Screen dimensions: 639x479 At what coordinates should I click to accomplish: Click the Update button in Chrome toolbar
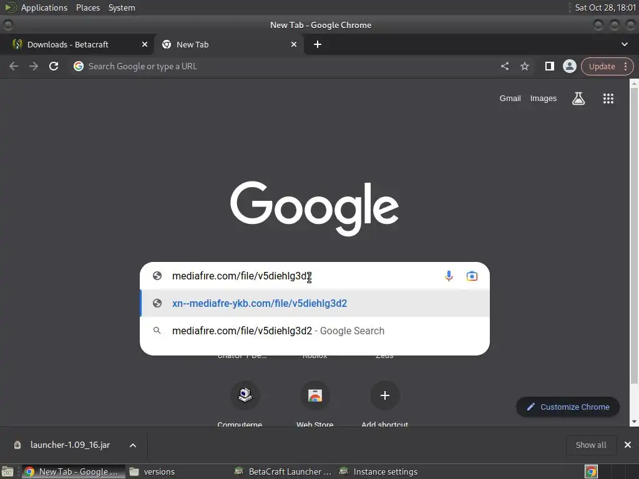coord(602,66)
